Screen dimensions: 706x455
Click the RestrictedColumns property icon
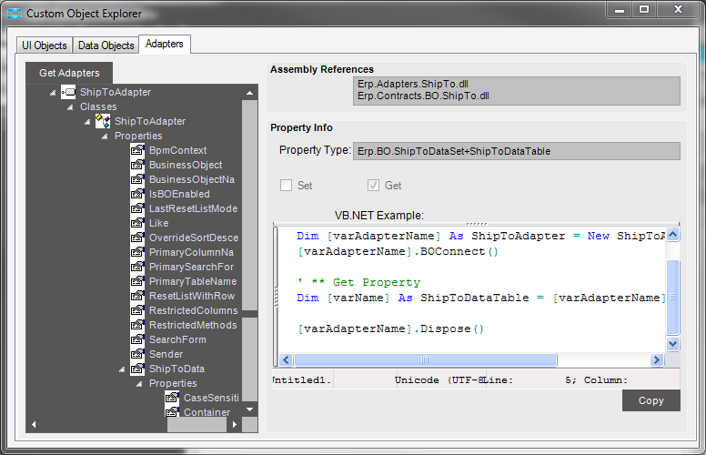(137, 310)
